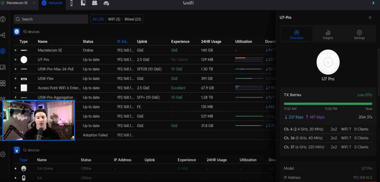
Task: Click the UniFi logo in top bar
Action: coord(188,3)
